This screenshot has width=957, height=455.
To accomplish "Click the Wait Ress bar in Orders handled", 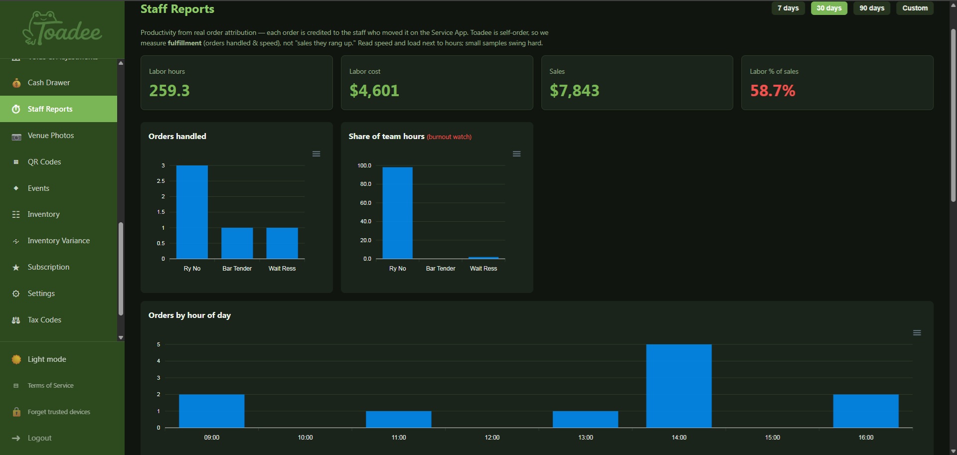I will pyautogui.click(x=282, y=243).
